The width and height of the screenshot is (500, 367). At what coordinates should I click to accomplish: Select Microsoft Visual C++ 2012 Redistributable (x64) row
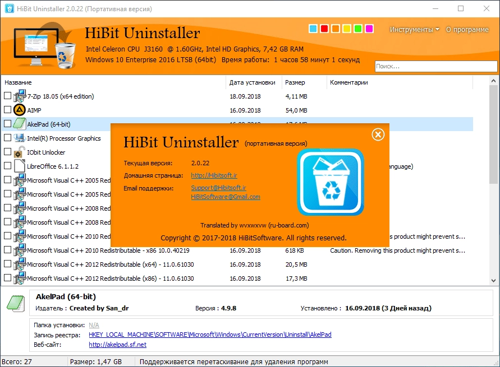(x=237, y=264)
